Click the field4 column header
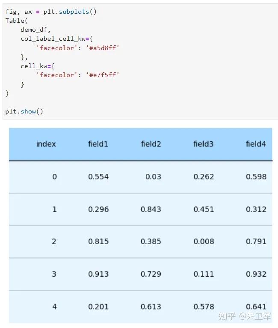This screenshot has height=328, width=278. (x=256, y=144)
